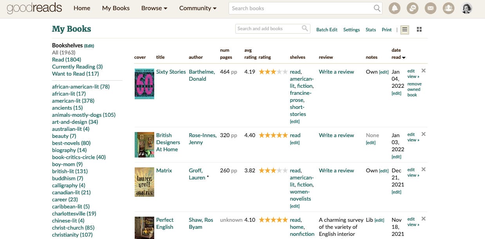Open the friend requests icon
This screenshot has height=239, width=485.
(449, 8)
